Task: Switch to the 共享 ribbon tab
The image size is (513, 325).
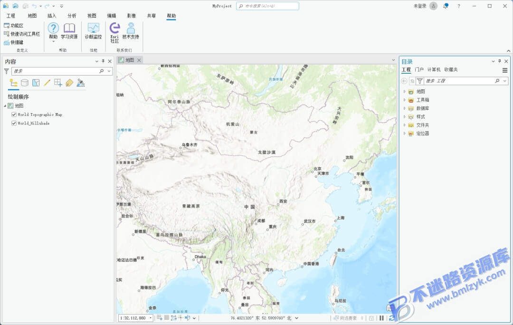Action: coord(151,16)
